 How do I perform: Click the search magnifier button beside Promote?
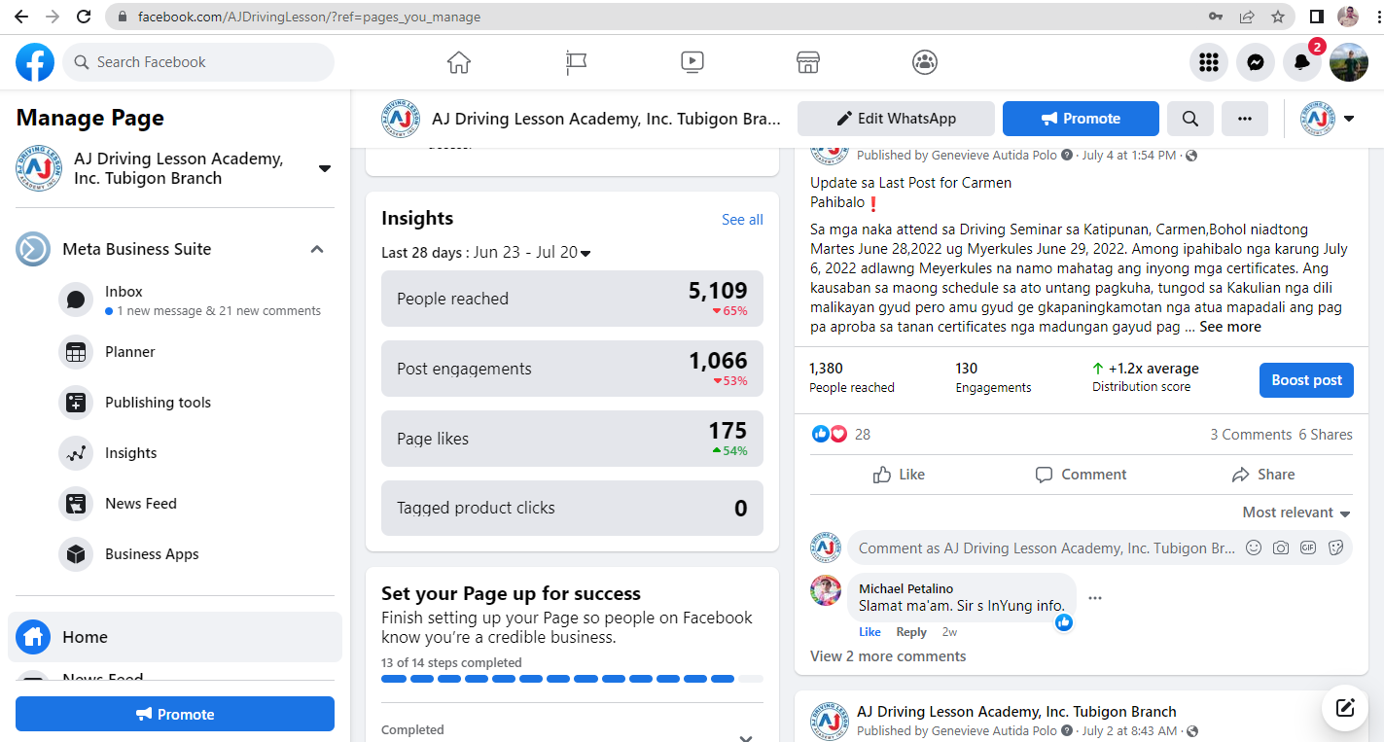1190,119
